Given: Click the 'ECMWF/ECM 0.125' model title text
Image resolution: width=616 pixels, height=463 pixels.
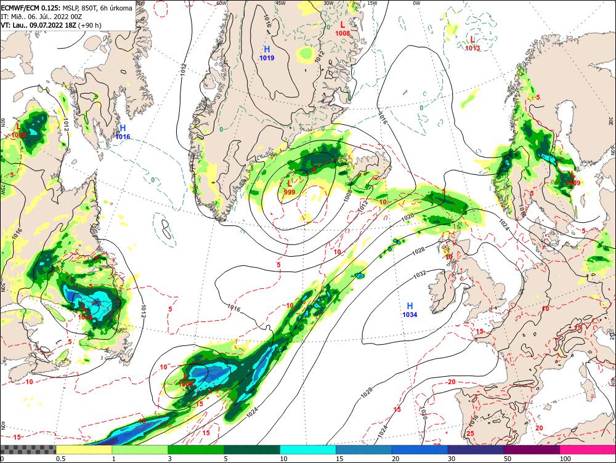Looking at the screenshot, I should click(30, 7).
